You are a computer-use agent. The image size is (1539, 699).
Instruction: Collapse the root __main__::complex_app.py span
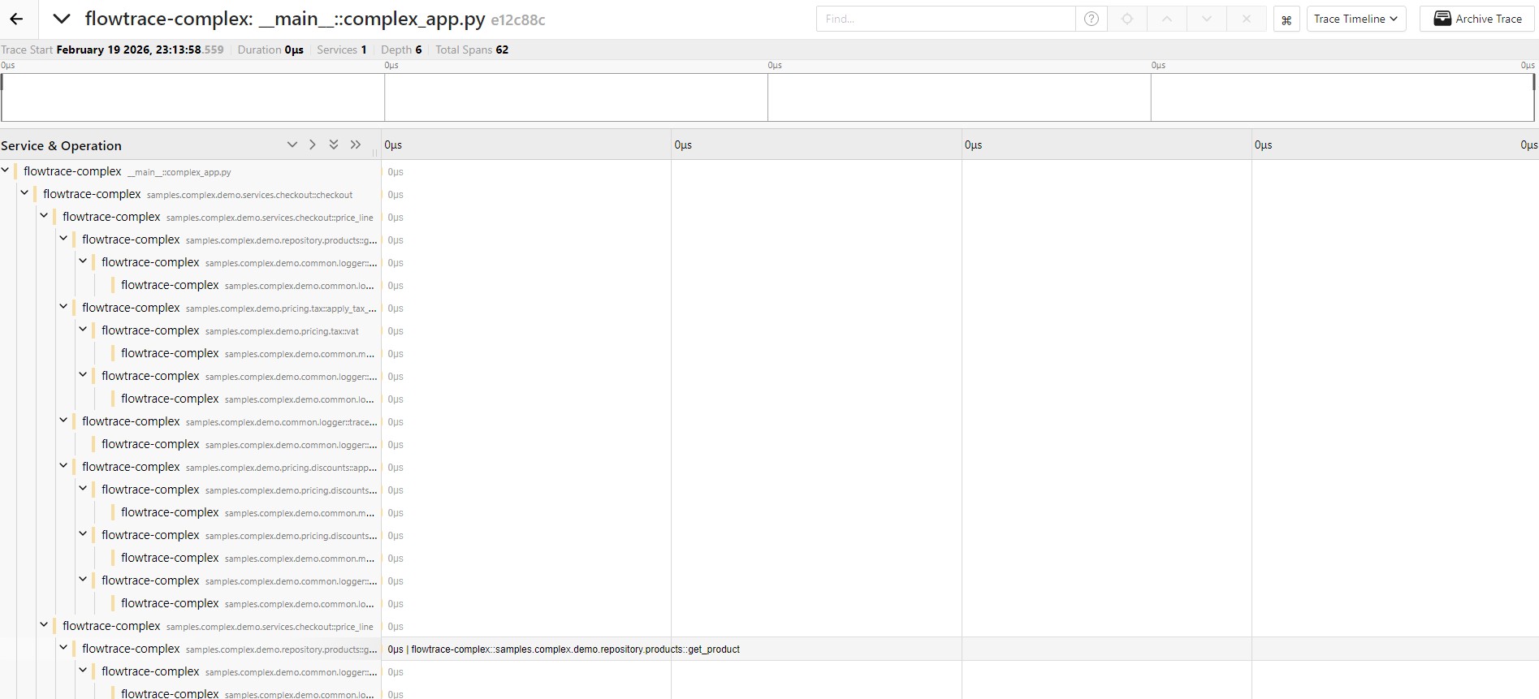6,170
